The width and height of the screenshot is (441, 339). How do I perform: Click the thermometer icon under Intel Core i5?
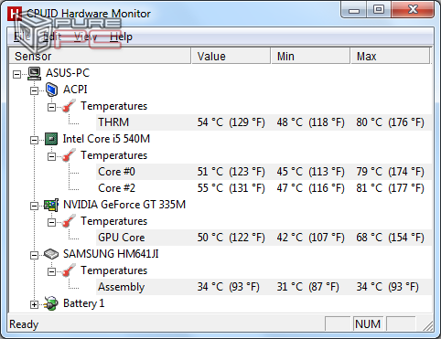(69, 155)
